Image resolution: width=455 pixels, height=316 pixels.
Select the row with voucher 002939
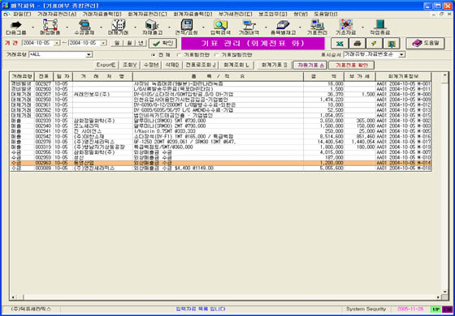pyautogui.click(x=220, y=121)
